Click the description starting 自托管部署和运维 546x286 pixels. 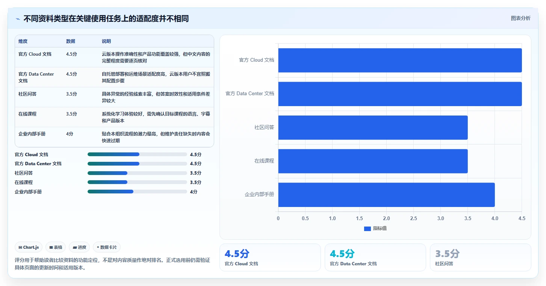pyautogui.click(x=156, y=78)
